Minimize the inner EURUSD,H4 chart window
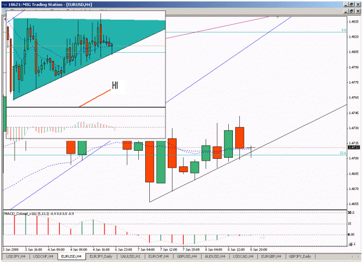Image resolution: width=363 pixels, height=262 pixels. pos(346,11)
